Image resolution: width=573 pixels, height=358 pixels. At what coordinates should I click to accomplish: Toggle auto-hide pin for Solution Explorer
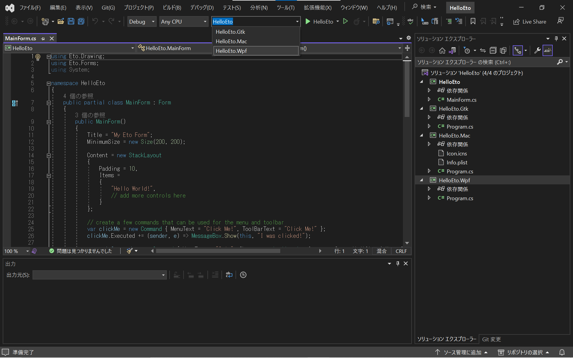556,38
